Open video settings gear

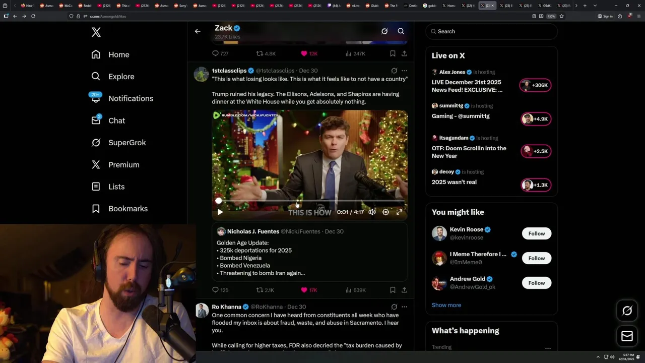click(x=385, y=212)
